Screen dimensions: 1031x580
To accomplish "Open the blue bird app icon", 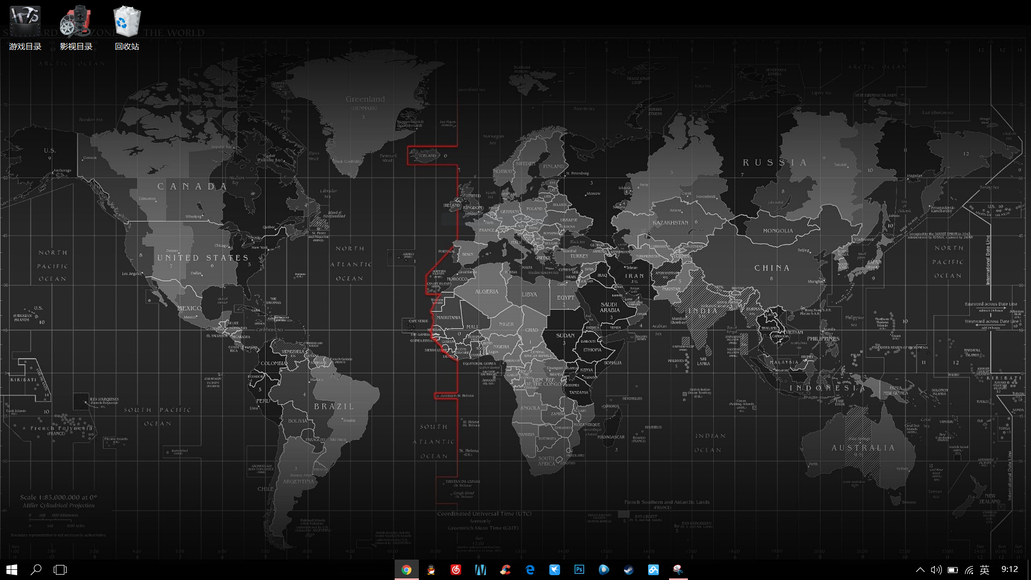I will pos(555,570).
